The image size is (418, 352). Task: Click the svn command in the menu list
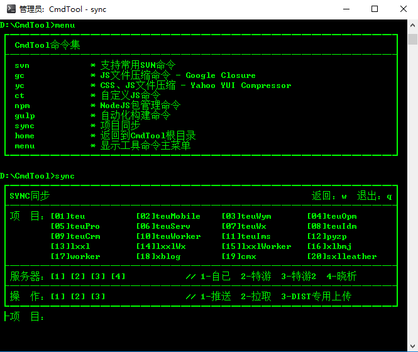pos(22,65)
